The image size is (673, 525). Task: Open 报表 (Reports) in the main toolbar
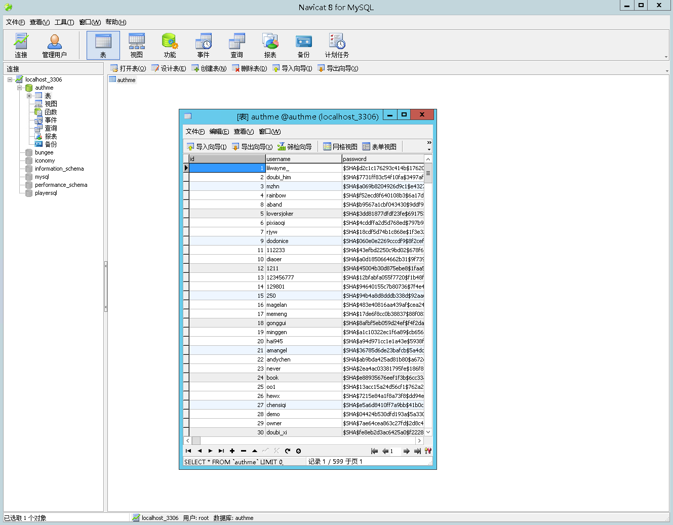[x=270, y=46]
